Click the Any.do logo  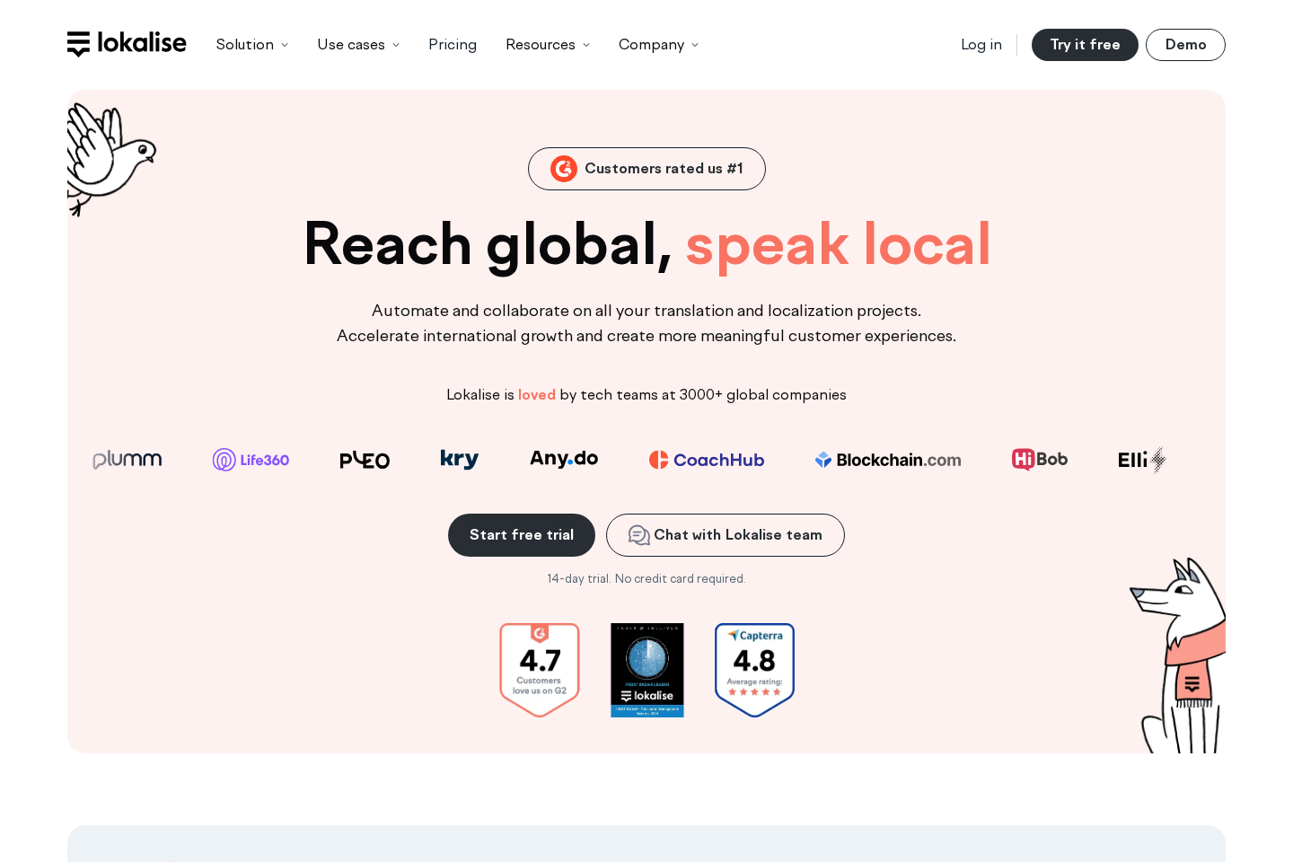pyautogui.click(x=564, y=459)
